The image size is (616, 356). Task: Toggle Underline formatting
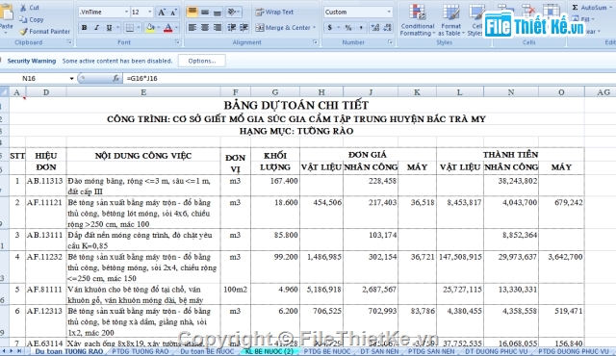109,28
